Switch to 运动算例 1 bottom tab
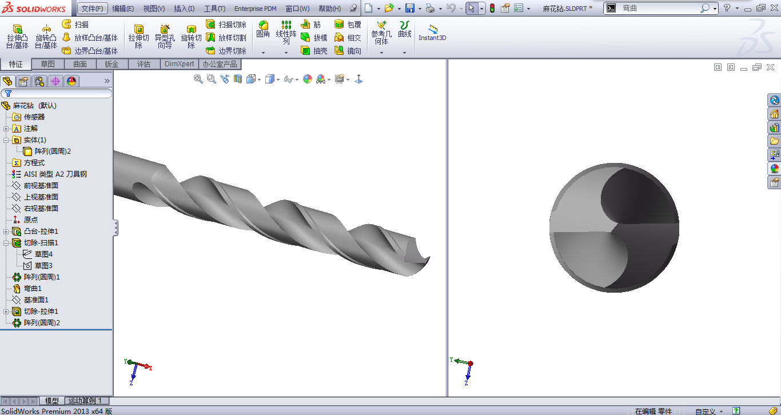 (x=85, y=401)
